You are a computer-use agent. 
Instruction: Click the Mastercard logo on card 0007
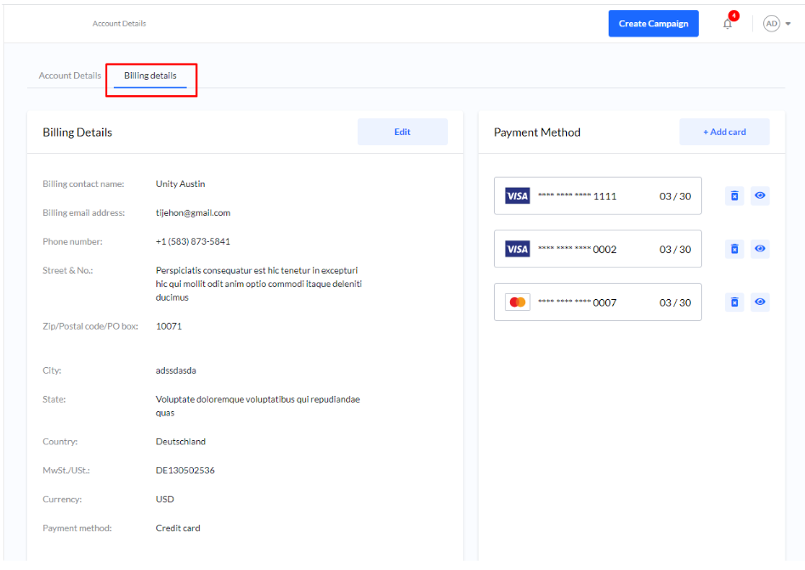[x=517, y=302]
